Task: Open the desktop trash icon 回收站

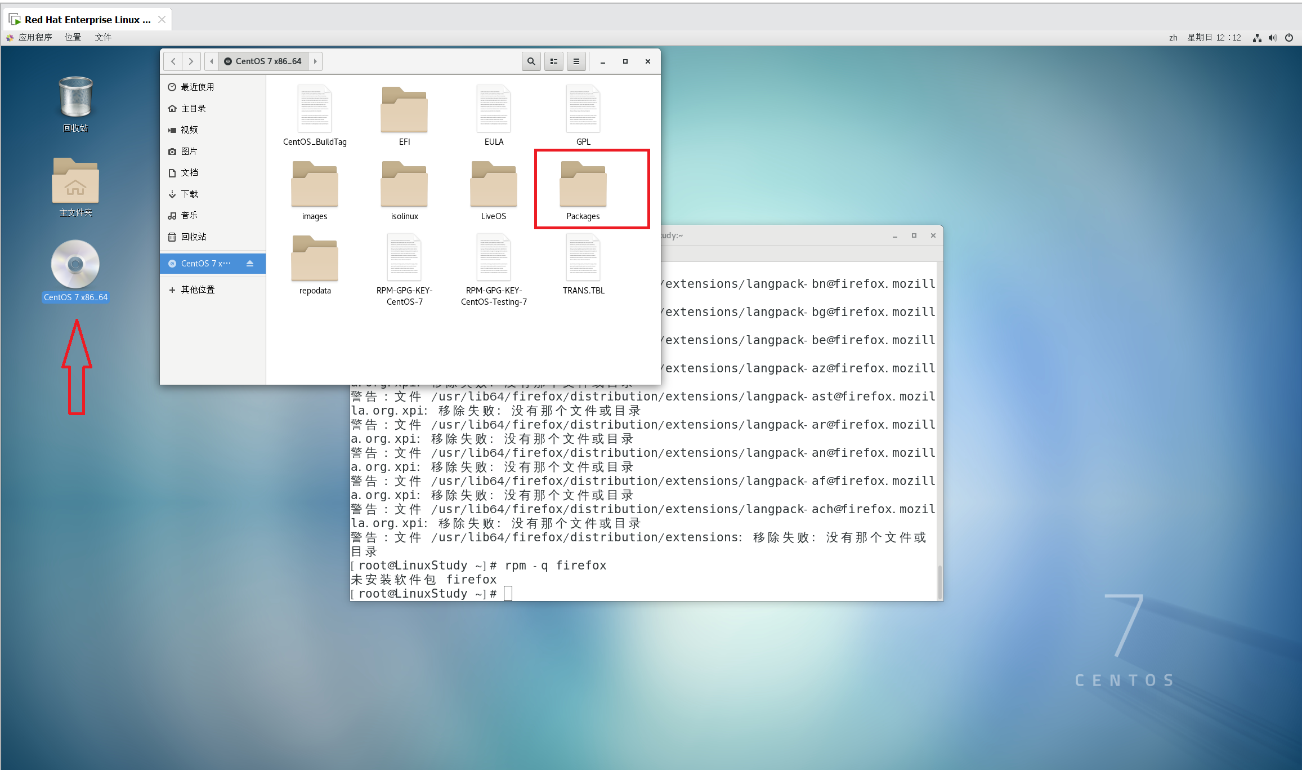Action: point(75,104)
